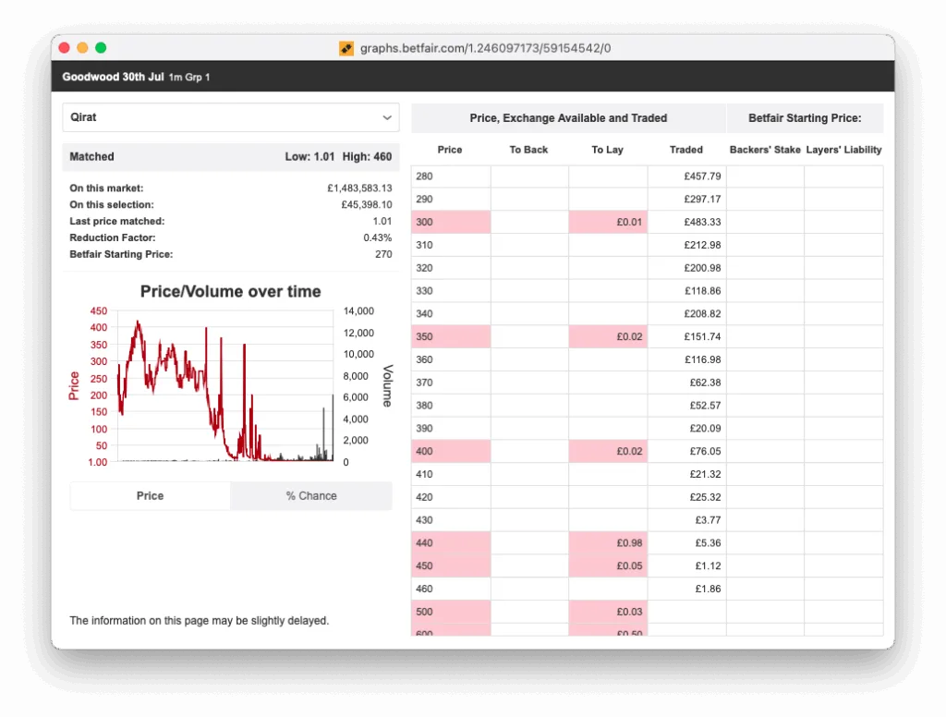Image resolution: width=946 pixels, height=717 pixels.
Task: Click the Betfair Starting Price value 270
Action: click(x=383, y=254)
